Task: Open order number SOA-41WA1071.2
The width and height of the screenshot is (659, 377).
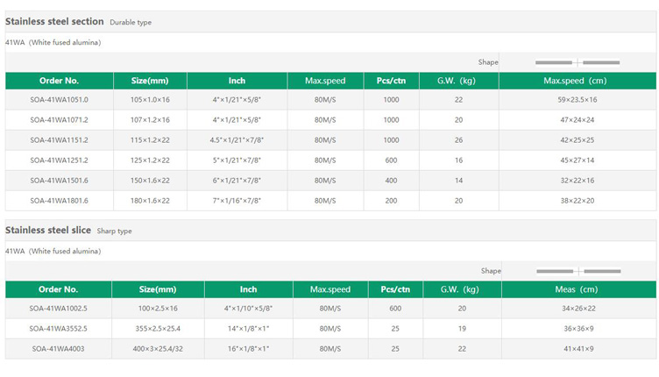Action: 59,120
